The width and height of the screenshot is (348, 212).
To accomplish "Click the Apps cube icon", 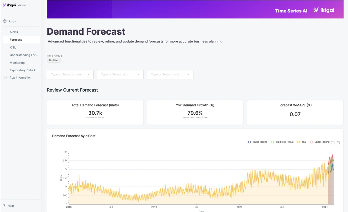I will pyautogui.click(x=5, y=21).
